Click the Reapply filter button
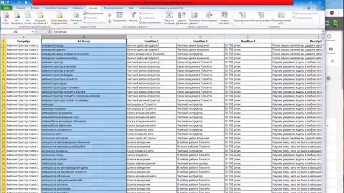The image size is (344, 193). pos(147,18)
